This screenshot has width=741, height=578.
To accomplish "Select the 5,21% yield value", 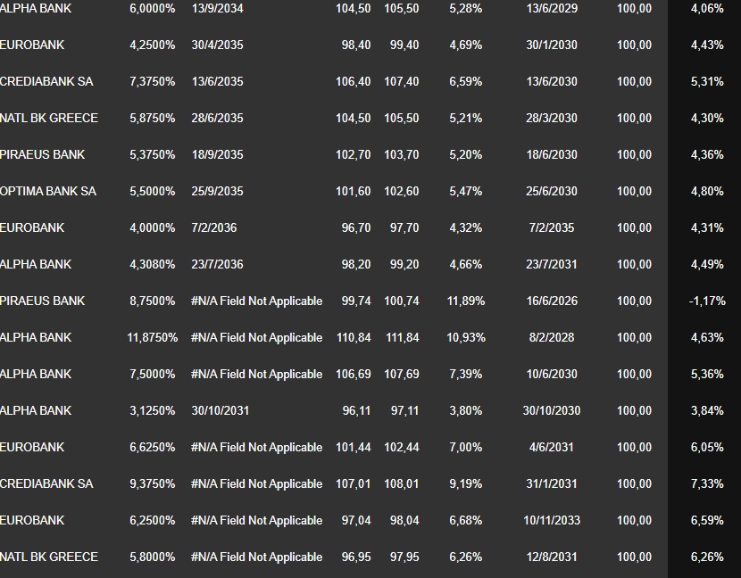I will (x=465, y=118).
